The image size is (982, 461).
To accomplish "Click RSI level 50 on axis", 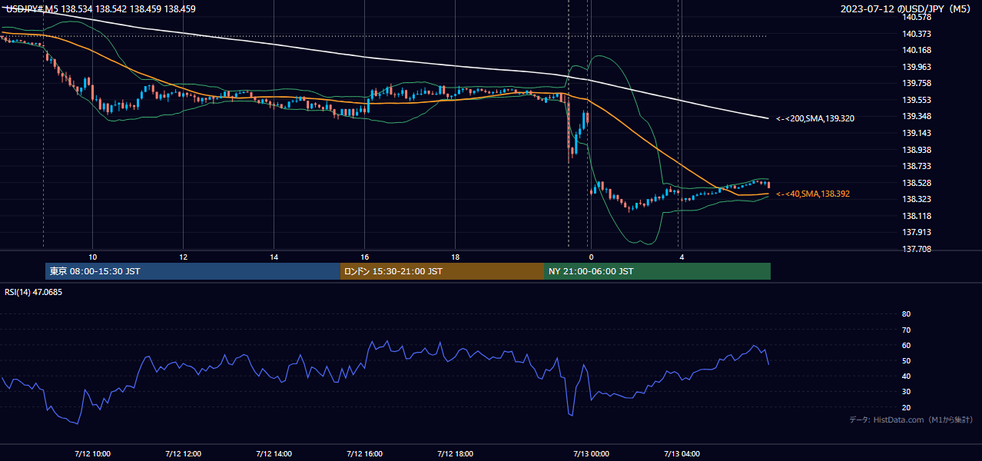I will pyautogui.click(x=906, y=360).
